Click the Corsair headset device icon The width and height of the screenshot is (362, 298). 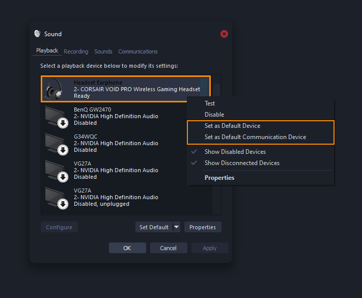point(54,89)
